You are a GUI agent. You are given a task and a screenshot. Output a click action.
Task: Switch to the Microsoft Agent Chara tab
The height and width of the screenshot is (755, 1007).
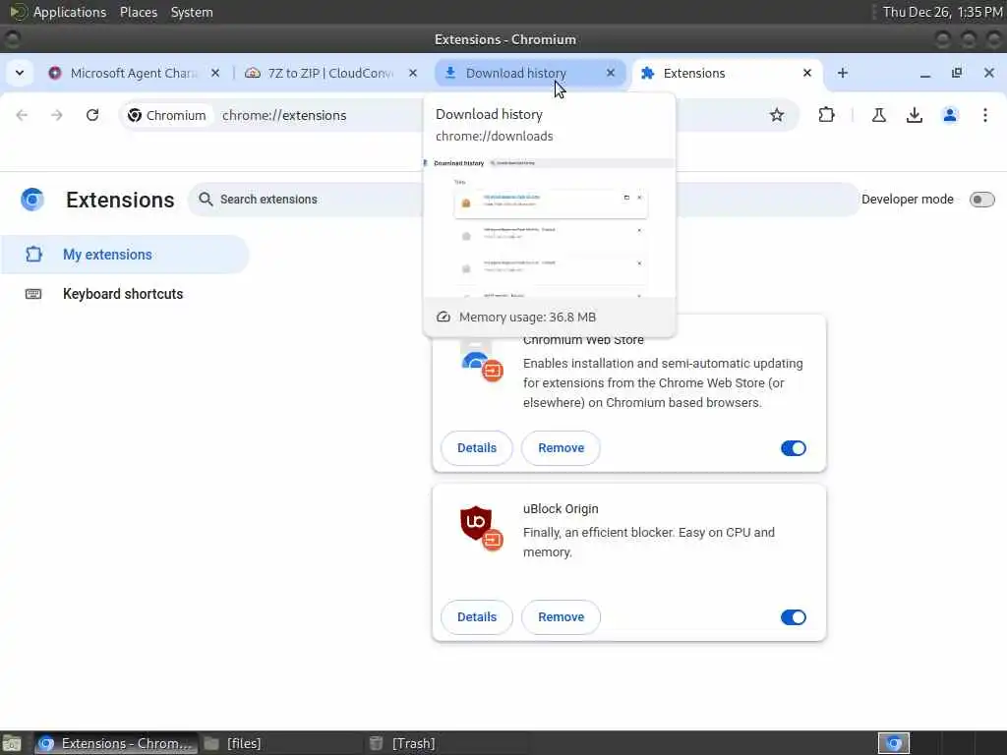coord(134,73)
